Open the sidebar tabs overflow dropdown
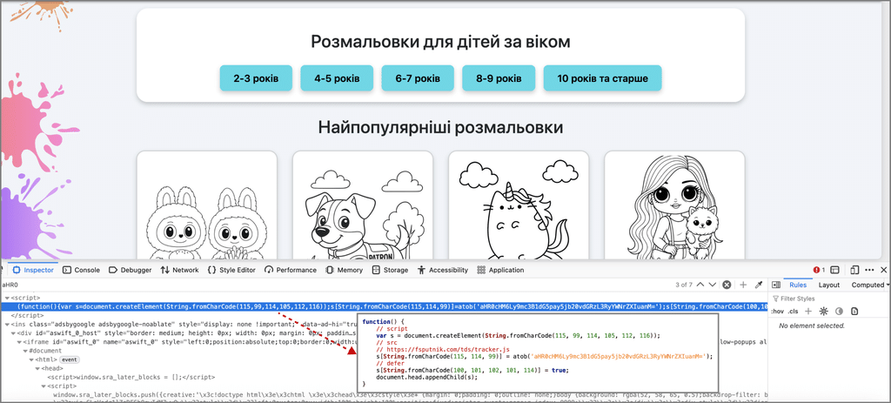This screenshot has height=403, width=891. pos(888,285)
